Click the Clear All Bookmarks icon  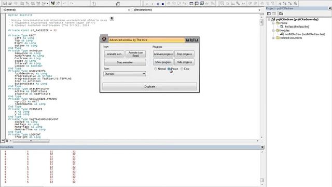click(x=295, y=4)
